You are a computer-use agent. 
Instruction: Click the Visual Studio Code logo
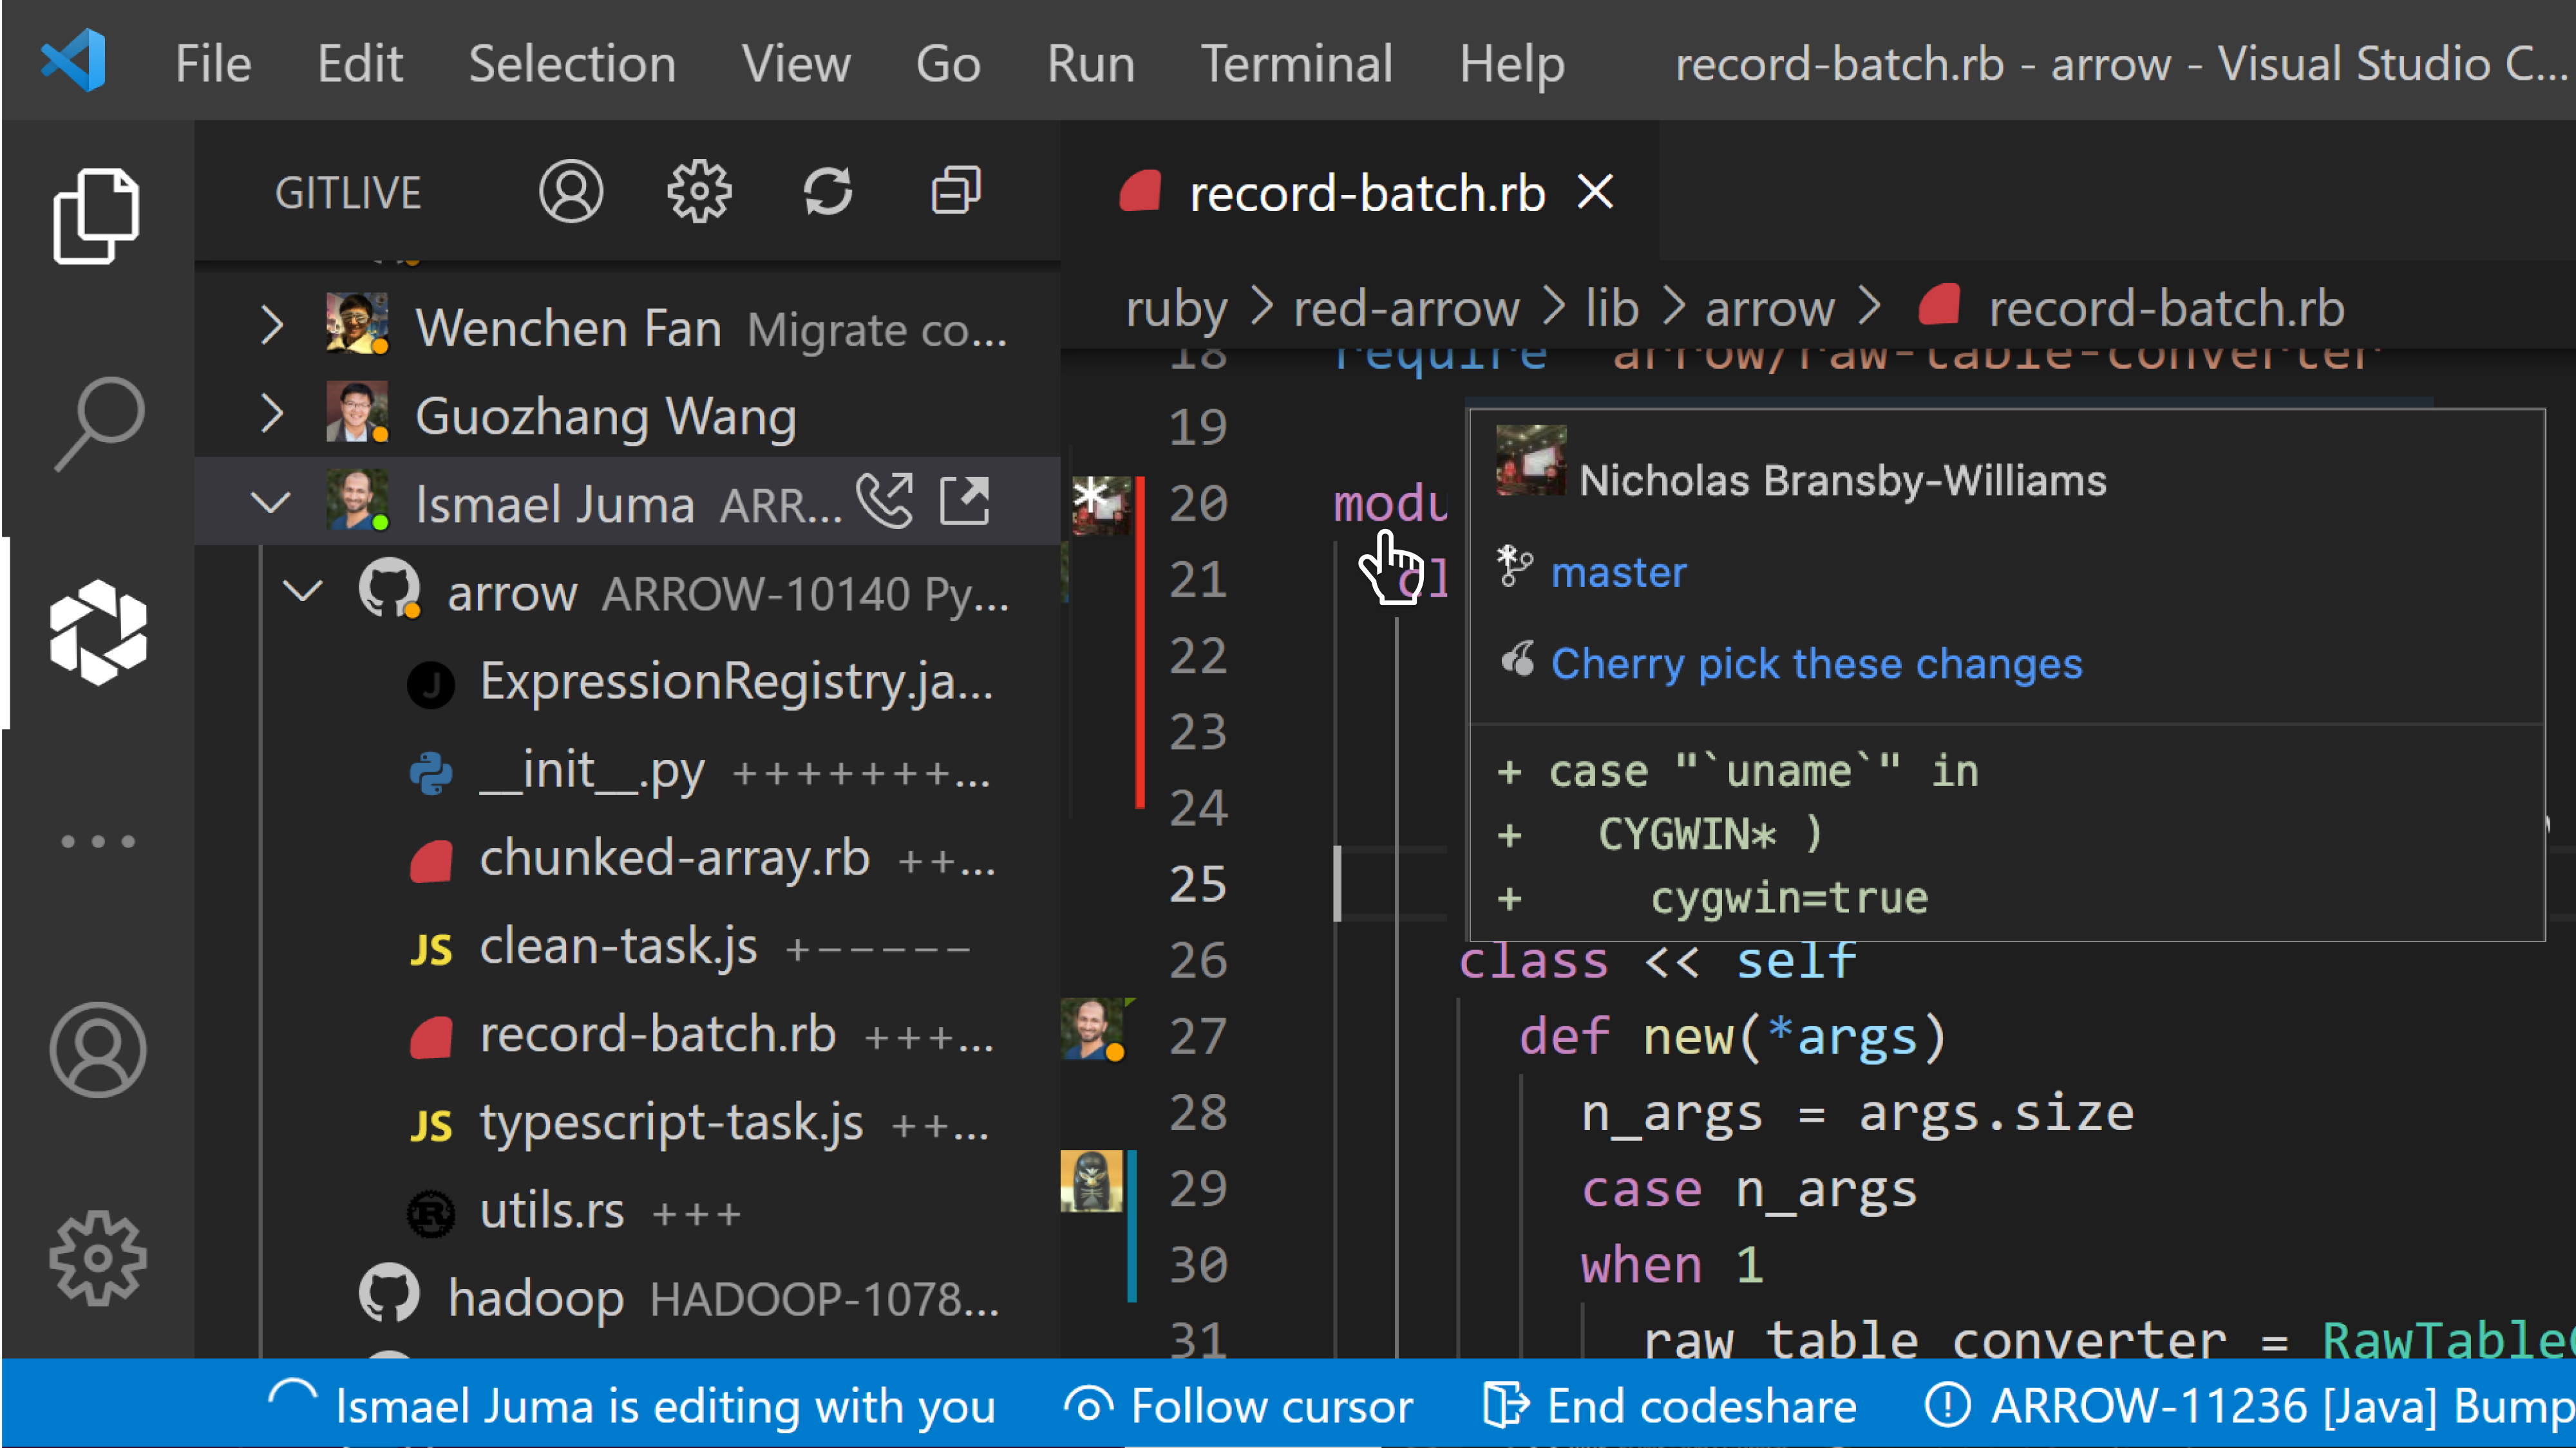(x=74, y=60)
